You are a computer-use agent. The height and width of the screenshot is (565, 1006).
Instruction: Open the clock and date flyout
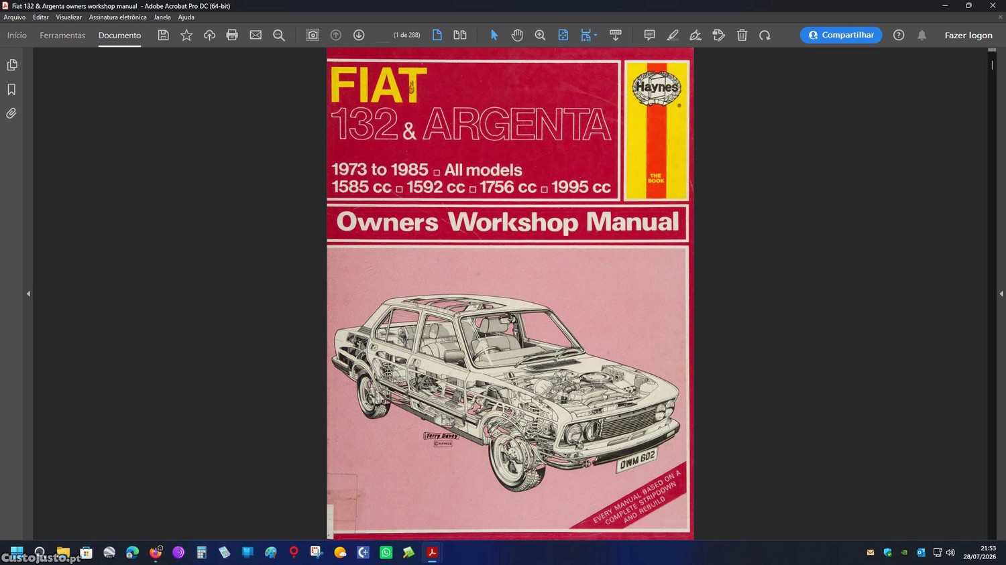coord(980,552)
